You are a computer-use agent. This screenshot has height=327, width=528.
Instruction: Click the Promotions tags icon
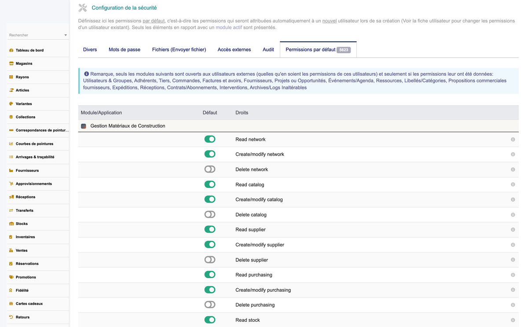point(11,277)
